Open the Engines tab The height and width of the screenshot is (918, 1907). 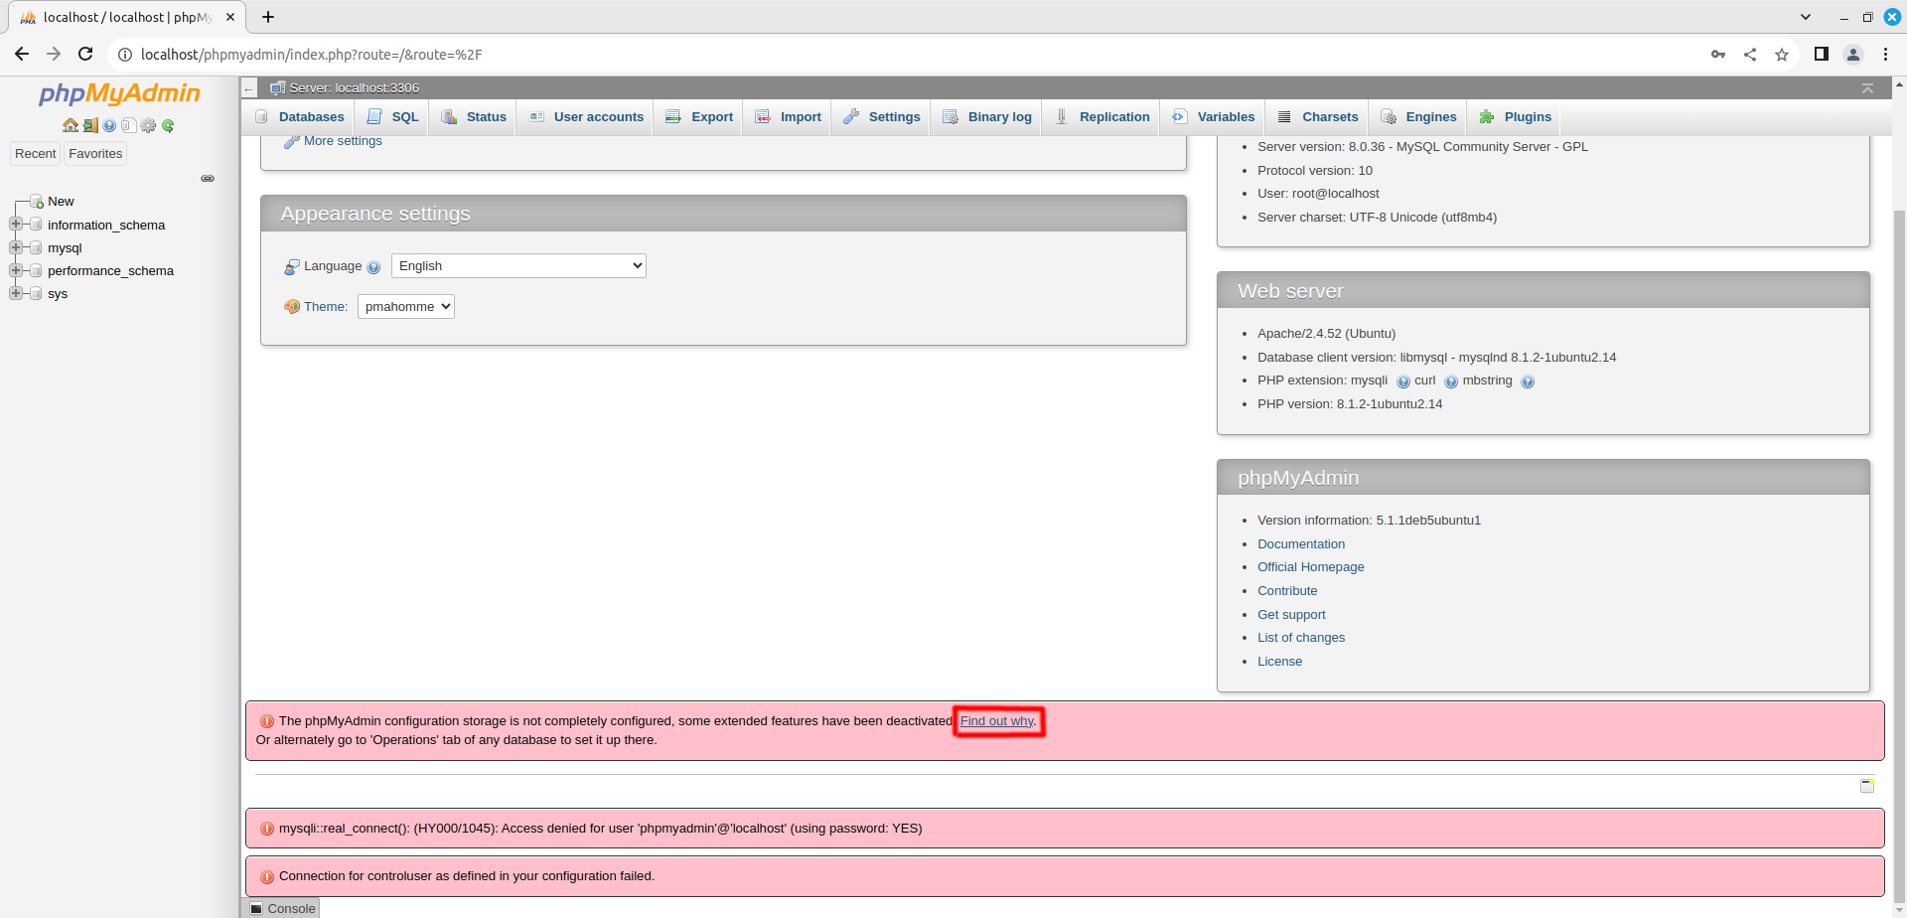coord(1418,117)
